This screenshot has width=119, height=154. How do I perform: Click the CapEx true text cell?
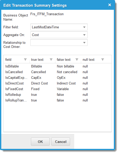click(x=36, y=78)
